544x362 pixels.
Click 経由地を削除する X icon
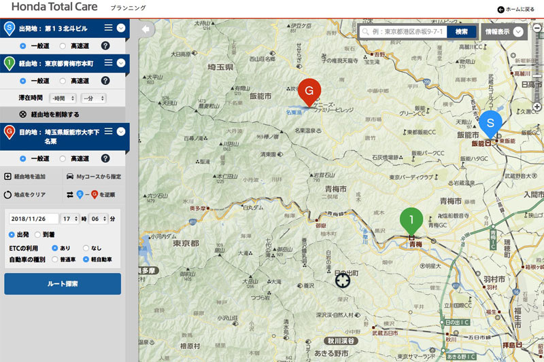tap(23, 114)
